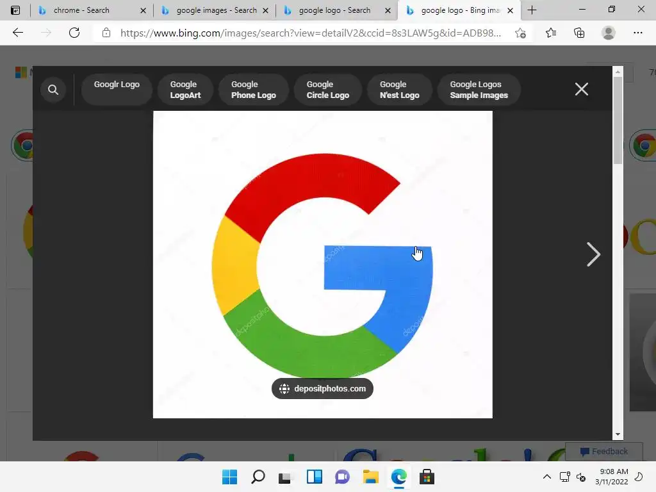Add this page to favorites
This screenshot has height=492, width=656.
520,33
